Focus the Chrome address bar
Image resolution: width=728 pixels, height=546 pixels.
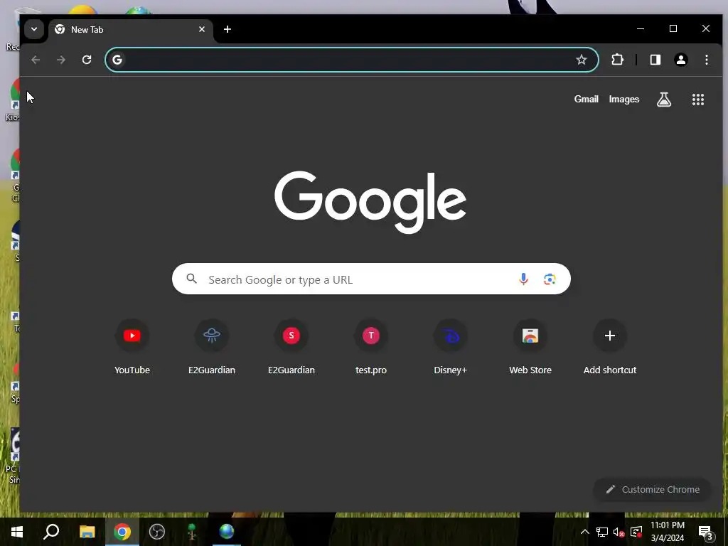coord(351,60)
